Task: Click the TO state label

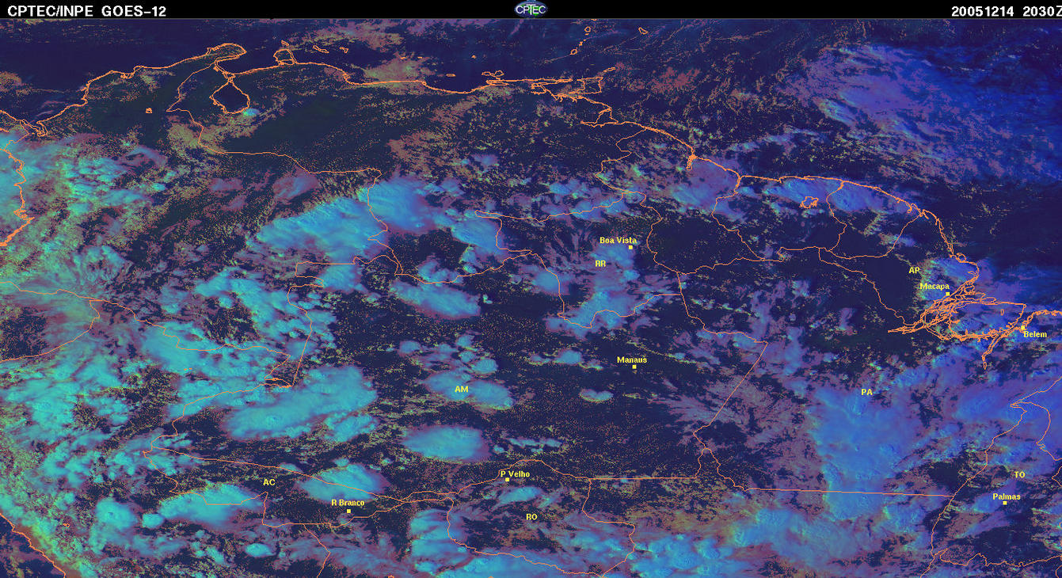Action: 1019,474
